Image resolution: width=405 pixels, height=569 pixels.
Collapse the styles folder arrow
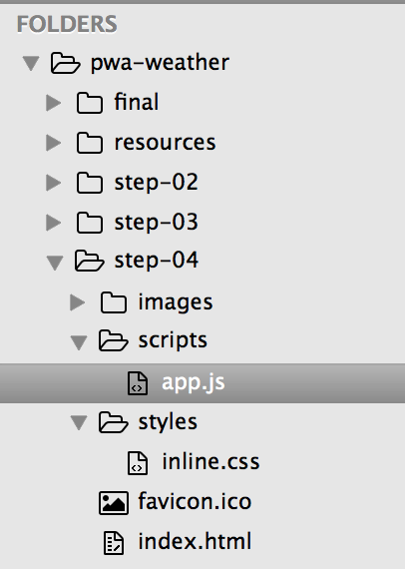tap(79, 423)
